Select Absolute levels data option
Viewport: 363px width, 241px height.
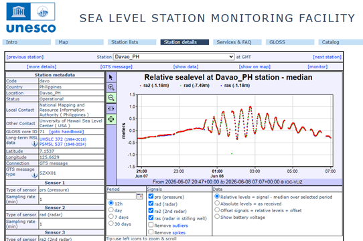pyautogui.click(x=217, y=203)
